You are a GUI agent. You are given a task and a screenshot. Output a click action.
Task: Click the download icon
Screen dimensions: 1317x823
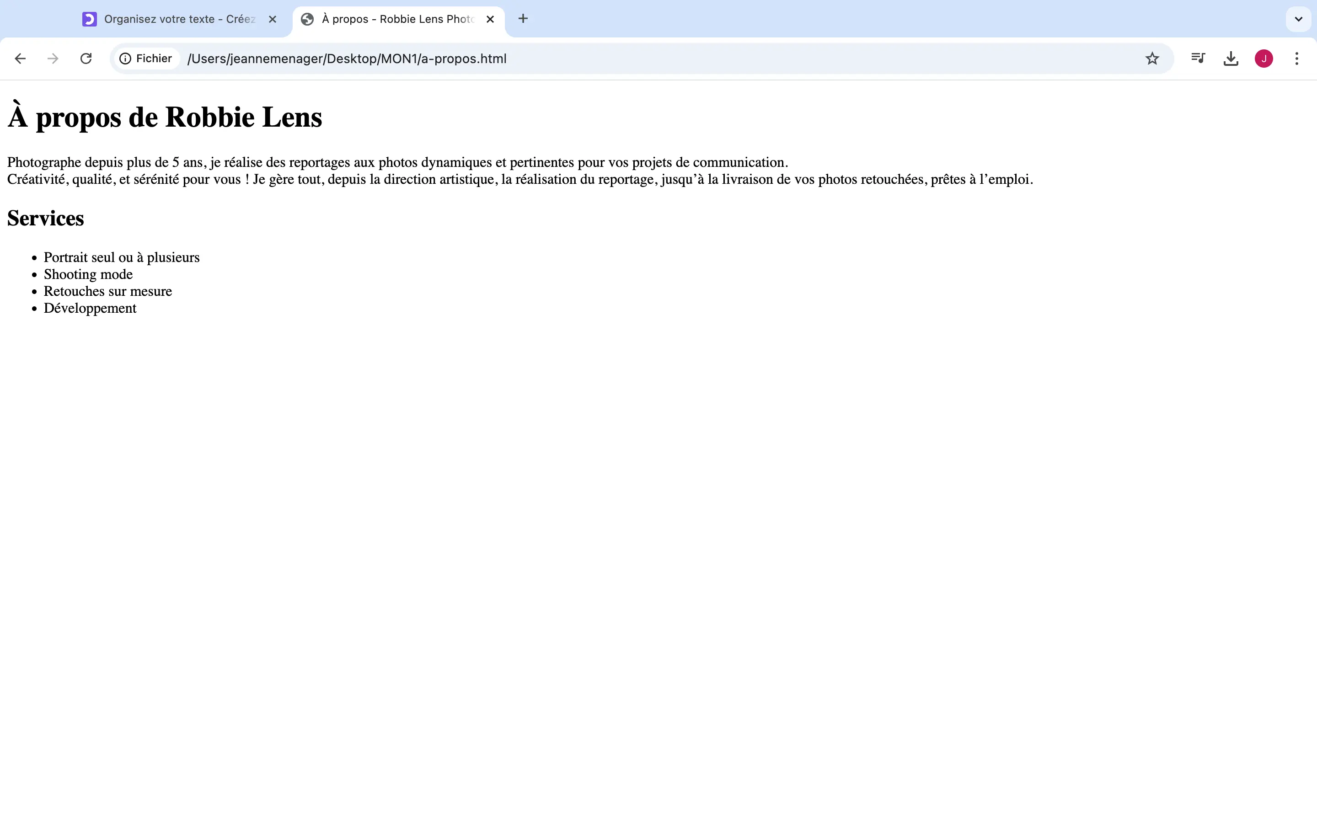(x=1230, y=59)
